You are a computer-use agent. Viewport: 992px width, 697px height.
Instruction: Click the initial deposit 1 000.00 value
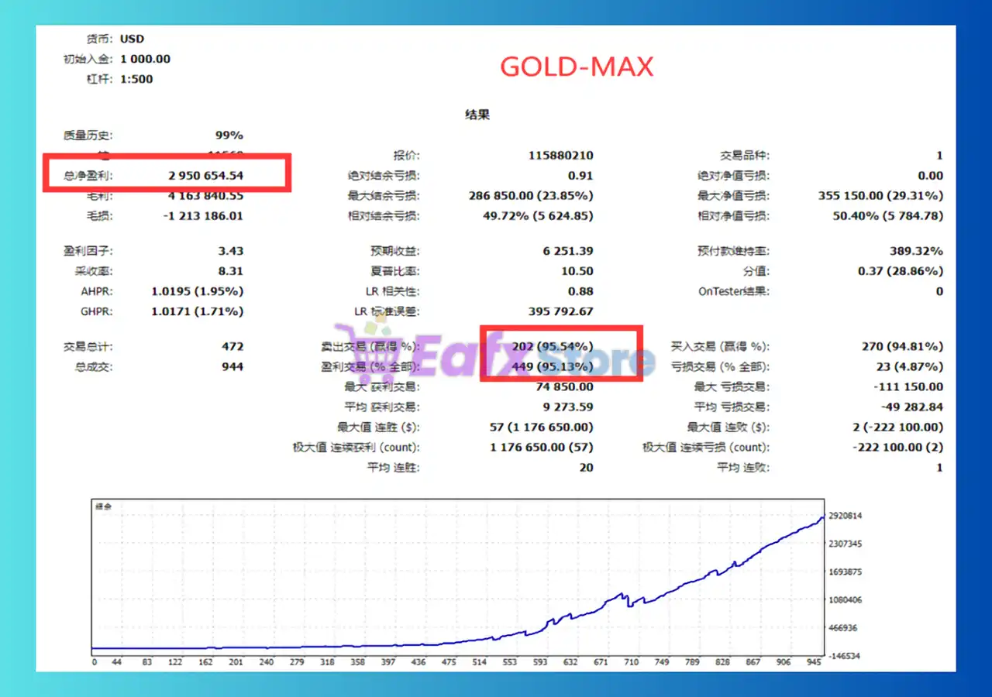tap(145, 59)
